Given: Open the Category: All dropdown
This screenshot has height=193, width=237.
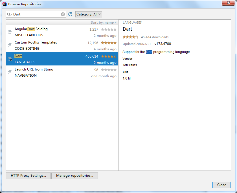Looking at the screenshot, I should 89,14.
